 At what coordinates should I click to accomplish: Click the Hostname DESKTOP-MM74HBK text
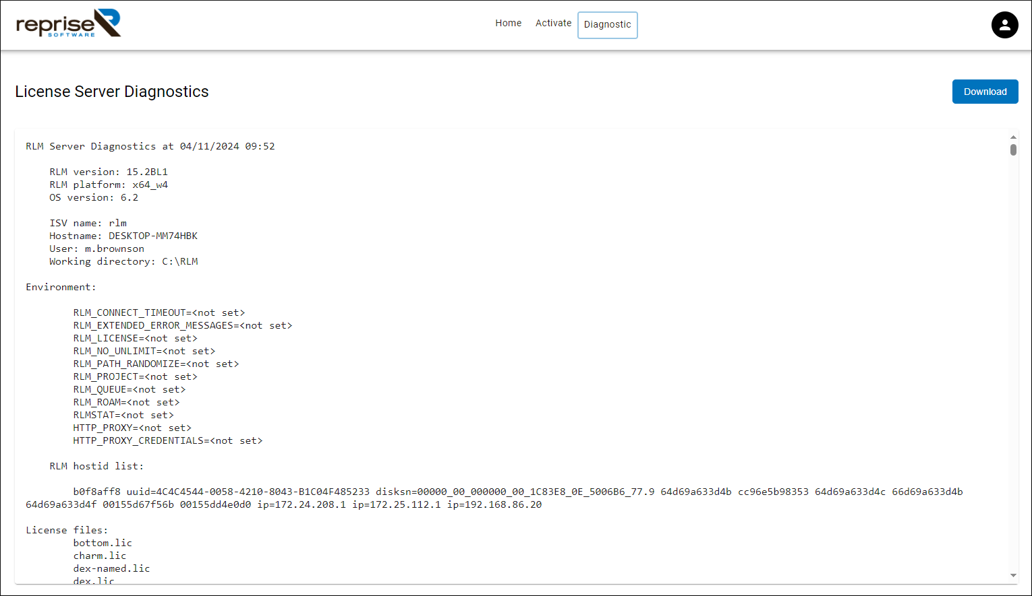coord(123,236)
